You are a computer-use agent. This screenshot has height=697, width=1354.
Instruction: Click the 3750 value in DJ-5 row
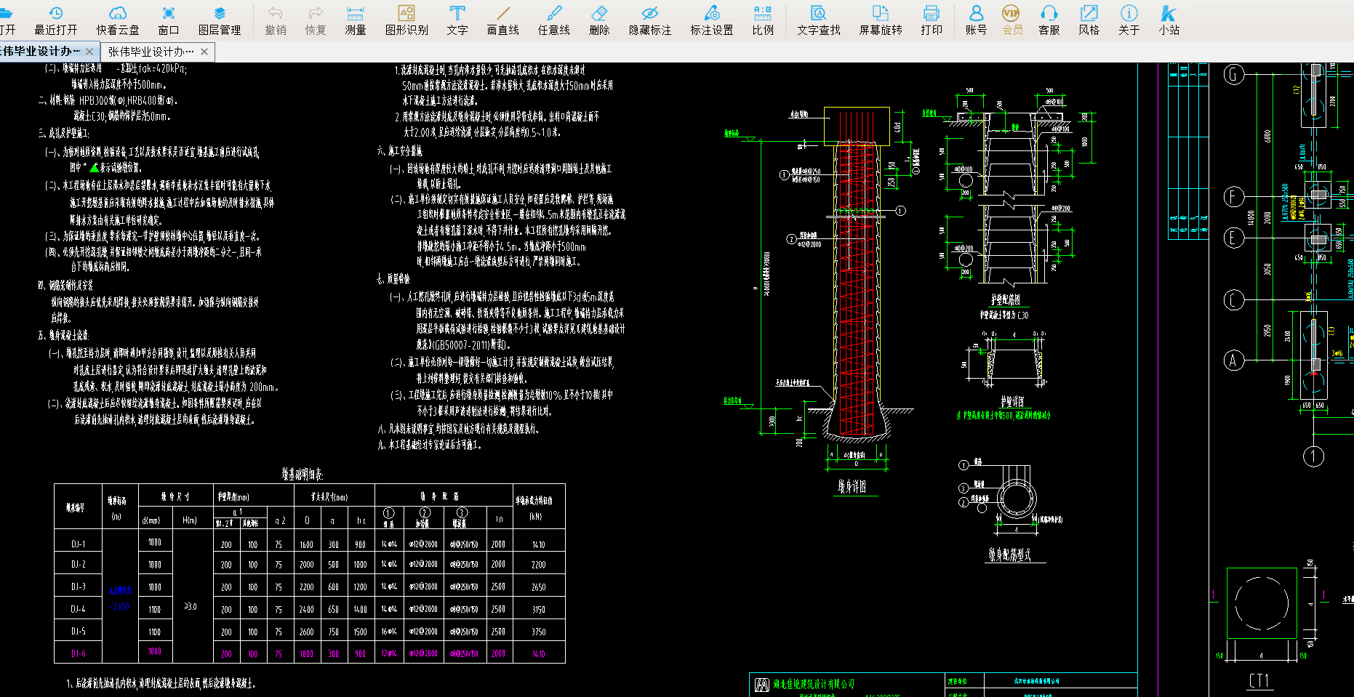(538, 632)
